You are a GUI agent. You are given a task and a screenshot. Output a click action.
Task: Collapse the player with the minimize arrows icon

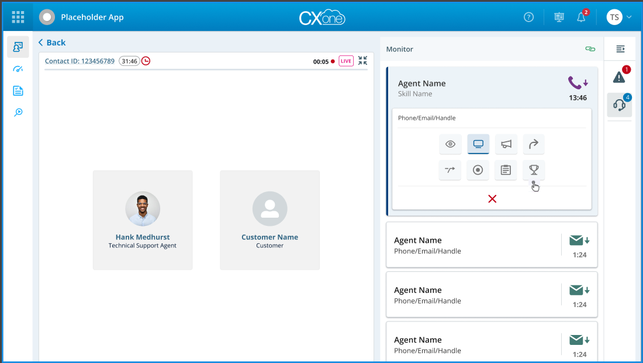[363, 61]
